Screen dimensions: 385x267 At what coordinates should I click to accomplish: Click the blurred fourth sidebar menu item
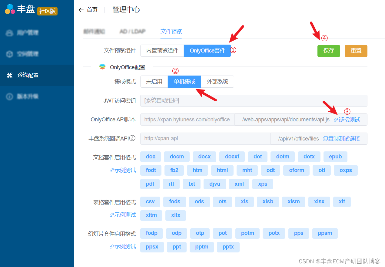click(x=37, y=96)
